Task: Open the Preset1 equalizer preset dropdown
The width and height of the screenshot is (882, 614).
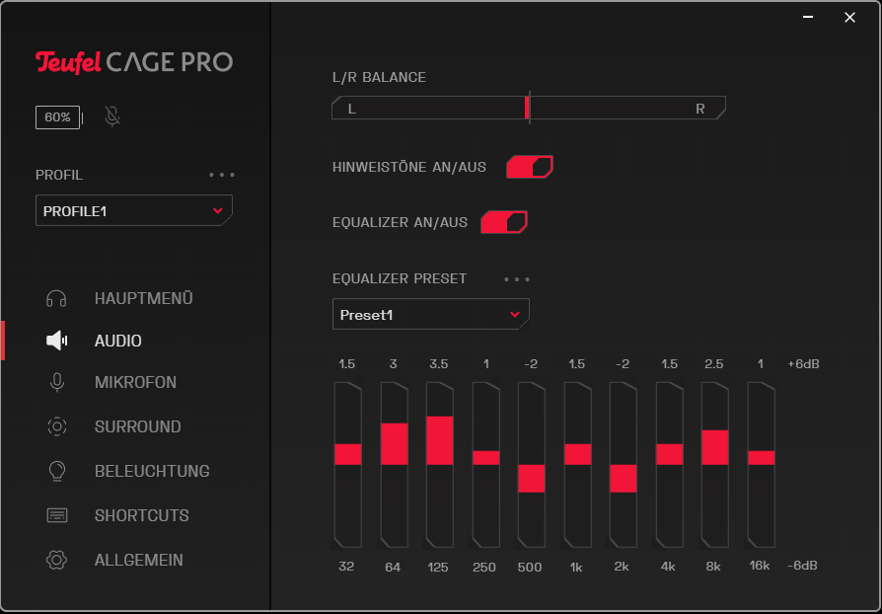Action: click(x=431, y=314)
